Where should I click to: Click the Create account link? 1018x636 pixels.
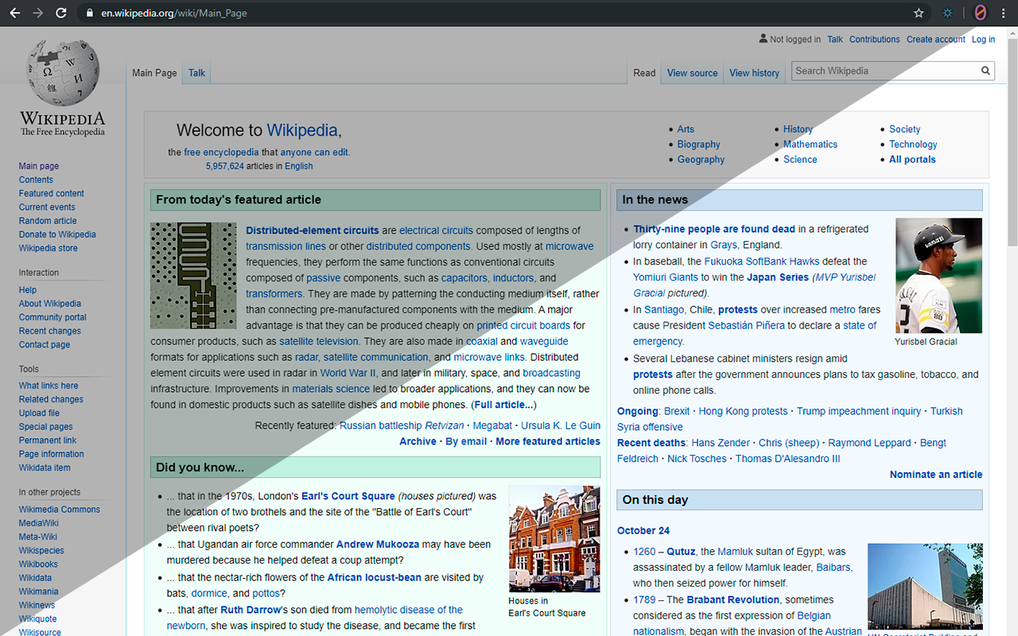pos(936,40)
